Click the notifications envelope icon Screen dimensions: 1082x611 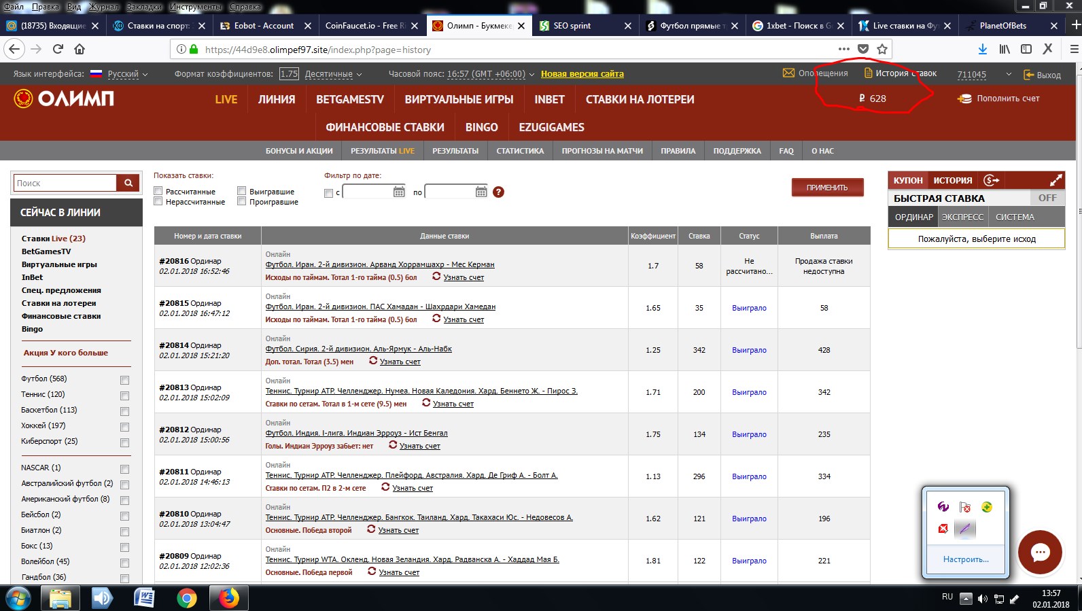click(788, 73)
